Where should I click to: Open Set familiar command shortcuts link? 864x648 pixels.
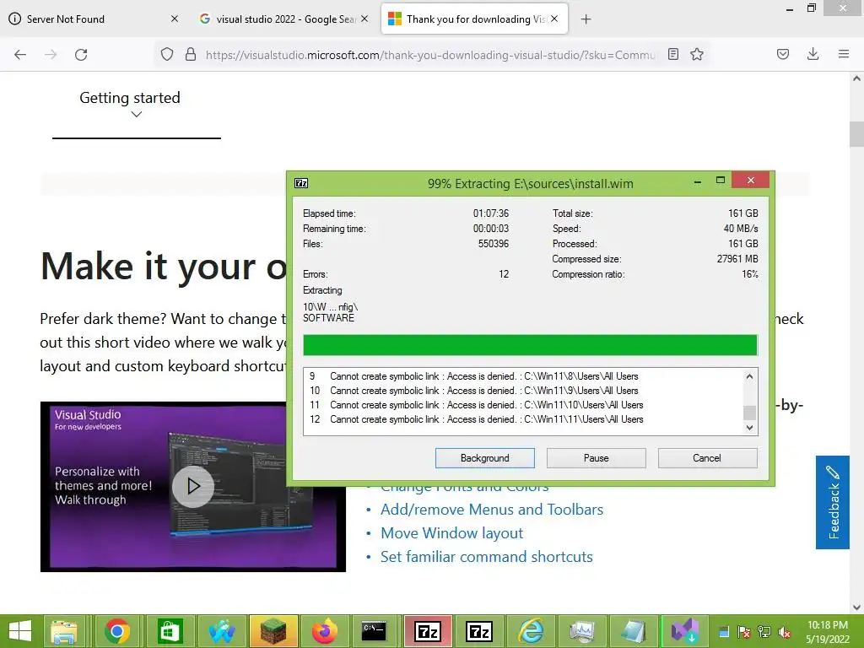point(487,557)
